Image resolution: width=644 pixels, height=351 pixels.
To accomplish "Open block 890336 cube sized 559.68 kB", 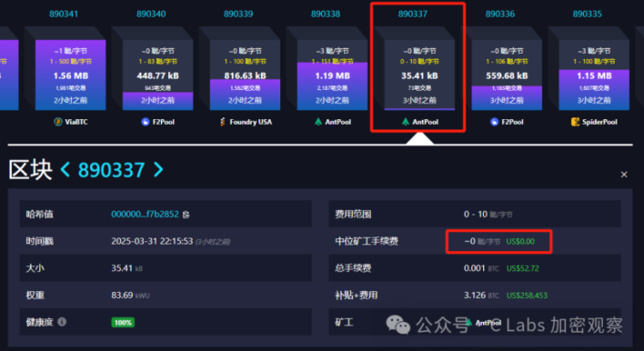I will pyautogui.click(x=507, y=75).
